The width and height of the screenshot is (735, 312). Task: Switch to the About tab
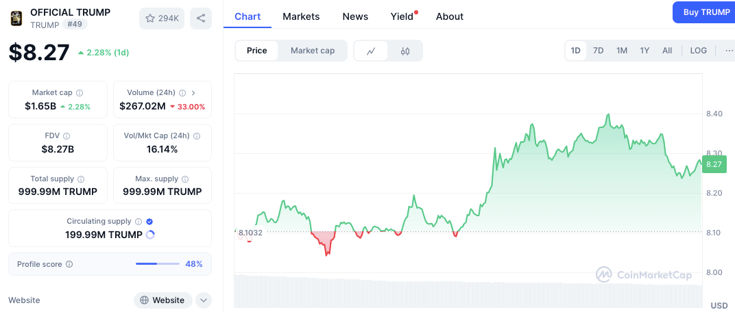pyautogui.click(x=450, y=16)
